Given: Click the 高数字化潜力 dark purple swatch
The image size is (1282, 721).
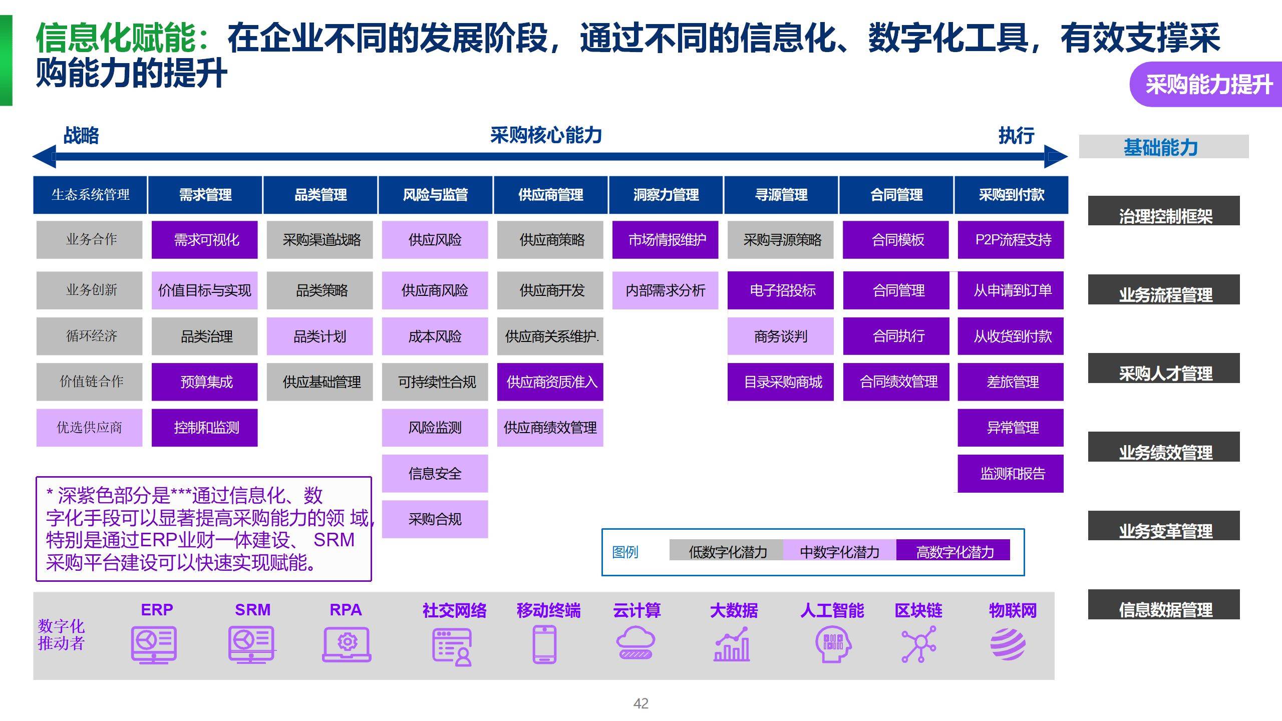Looking at the screenshot, I should (953, 550).
